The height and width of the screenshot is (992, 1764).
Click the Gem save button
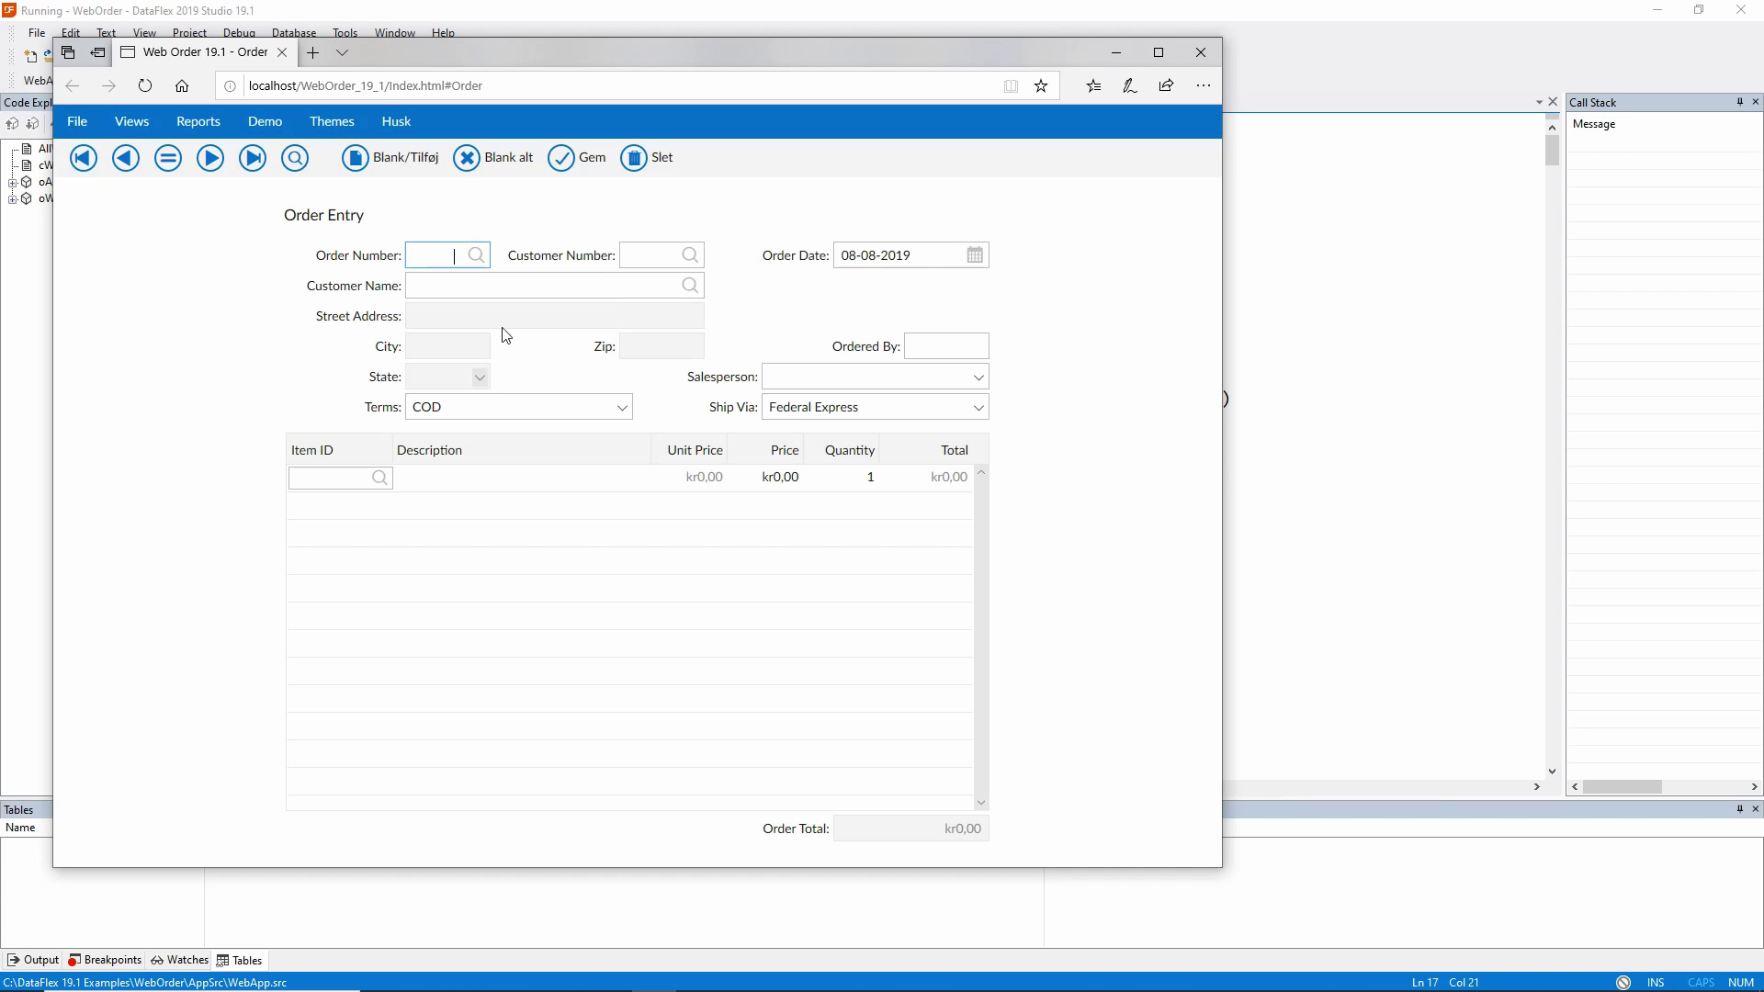[x=577, y=158]
